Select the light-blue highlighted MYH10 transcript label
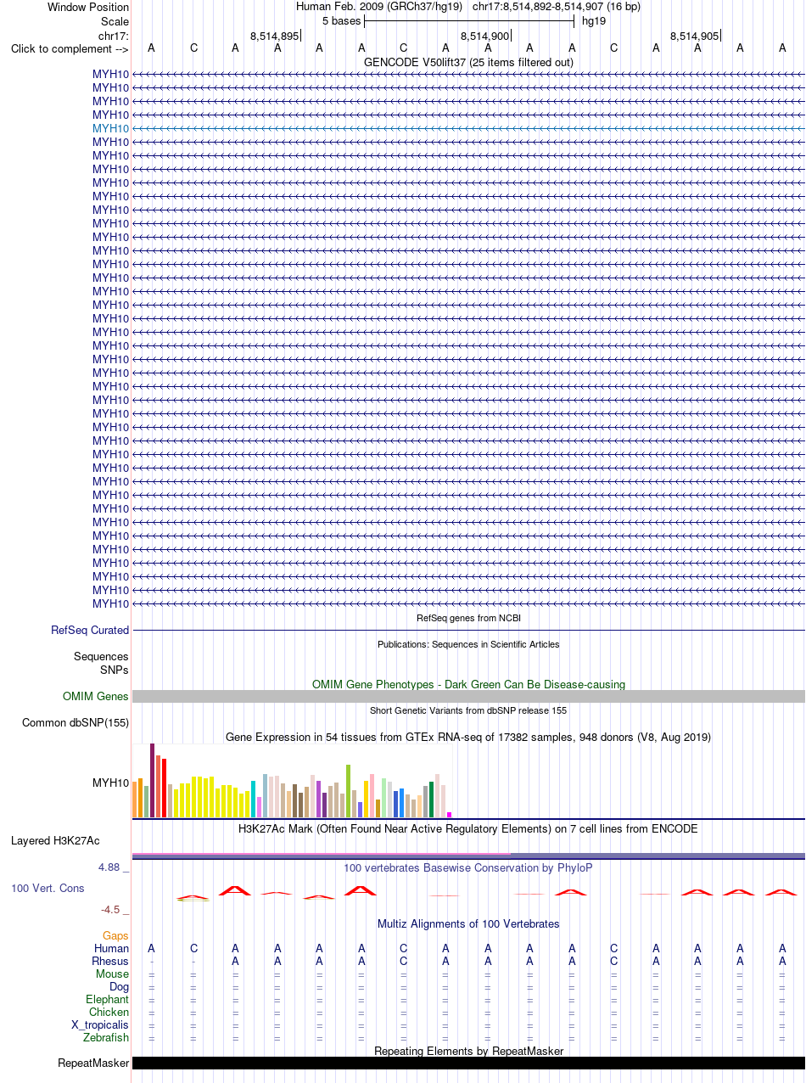The width and height of the screenshot is (806, 1083). pyautogui.click(x=111, y=128)
